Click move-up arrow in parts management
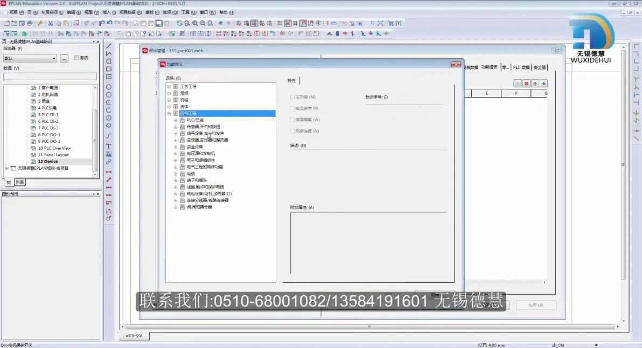642x348 pixels. [535, 83]
